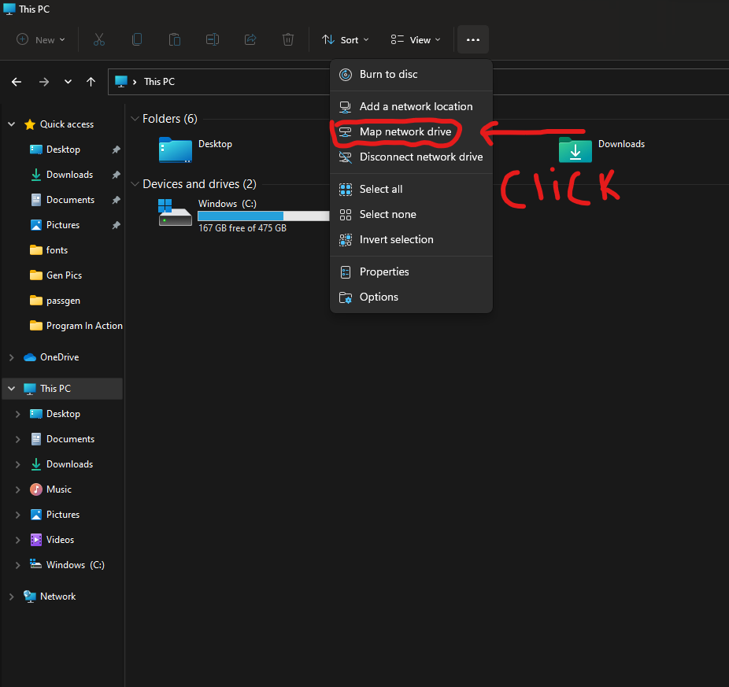The image size is (729, 687).
Task: Open the See more ellipsis button
Action: [x=473, y=39]
